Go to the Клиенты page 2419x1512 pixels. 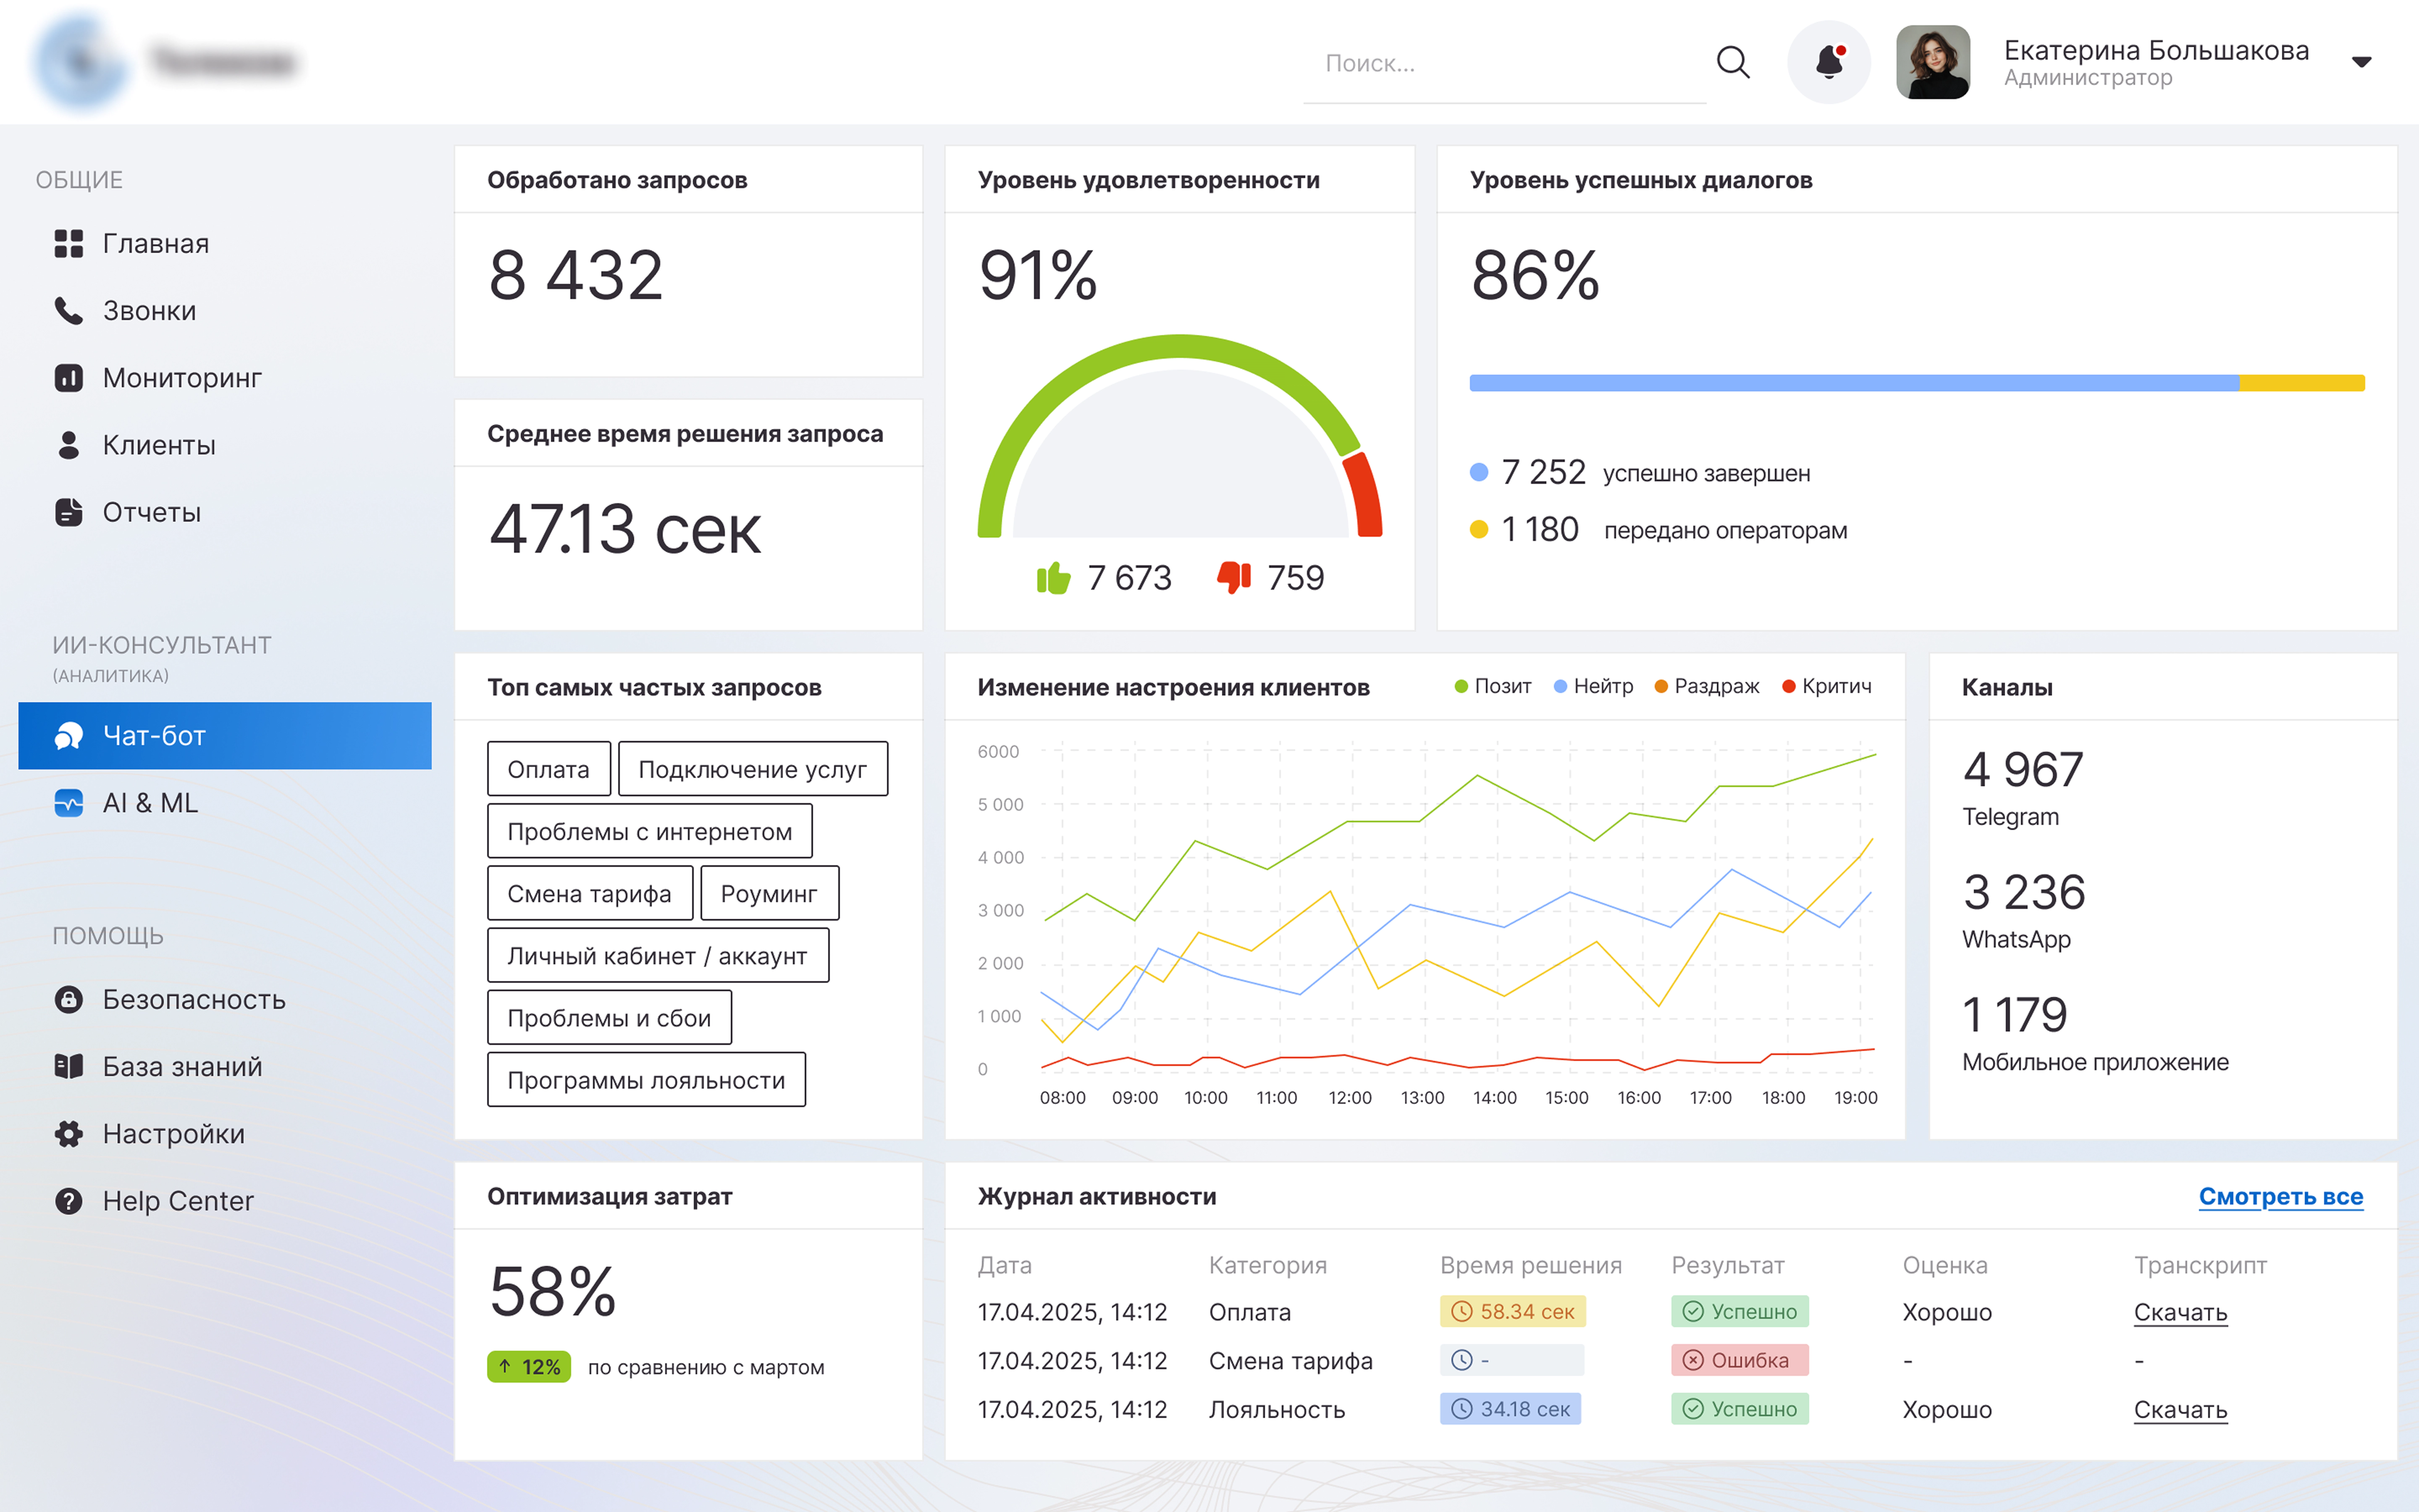[158, 445]
